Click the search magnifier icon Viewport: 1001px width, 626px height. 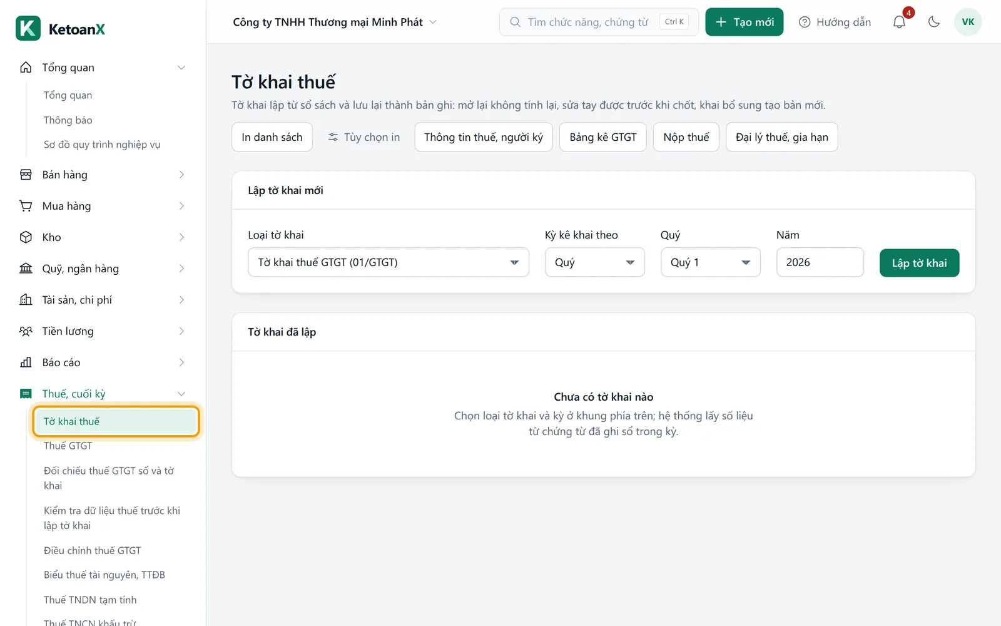point(515,22)
